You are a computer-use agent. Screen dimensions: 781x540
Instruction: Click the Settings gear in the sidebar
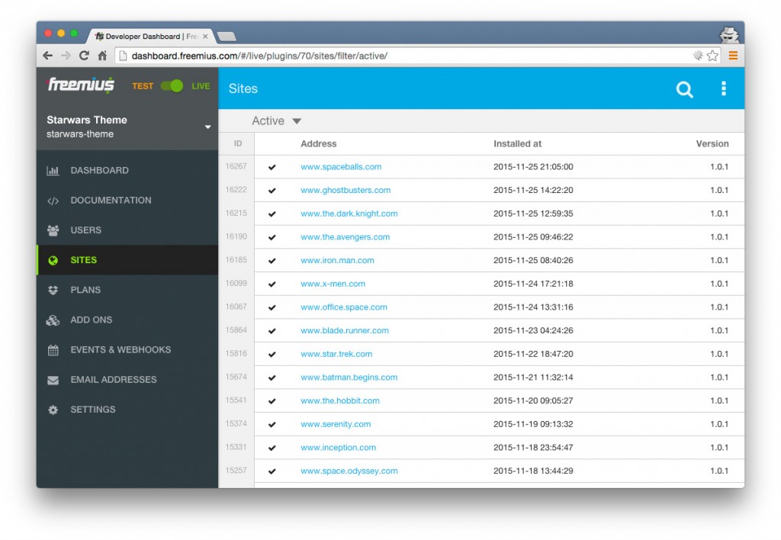pos(53,410)
